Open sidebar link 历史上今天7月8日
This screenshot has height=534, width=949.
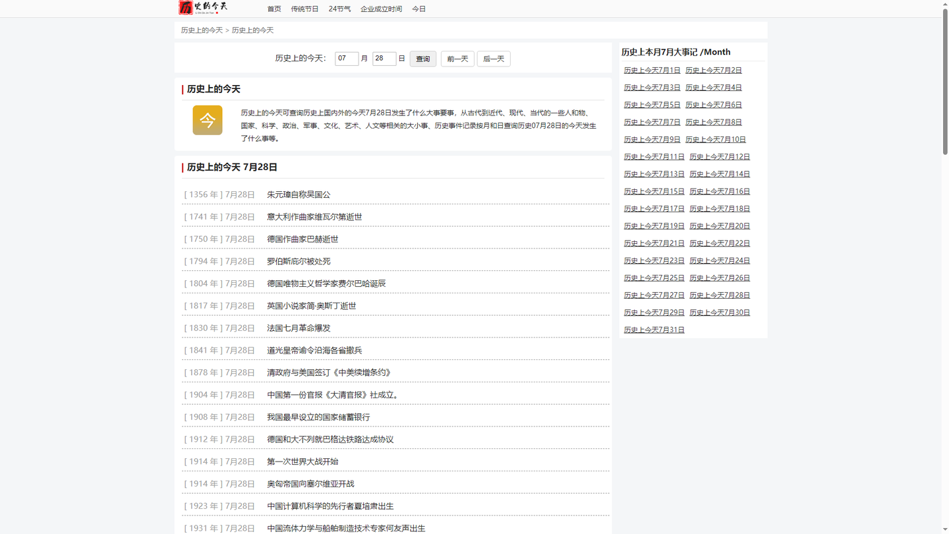[x=714, y=122]
